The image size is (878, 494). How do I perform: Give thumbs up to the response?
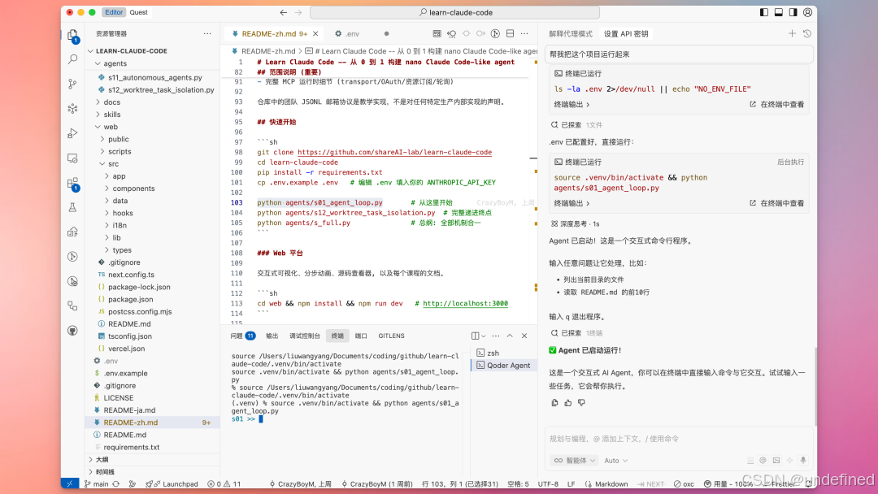568,402
